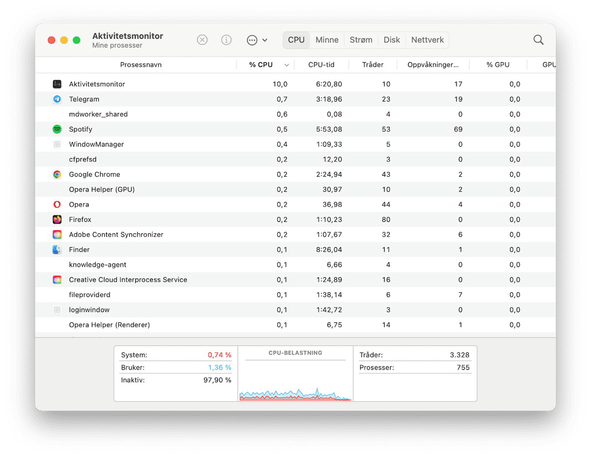Image resolution: width=591 pixels, height=457 pixels.
Task: Click the Prosesser total 755
Action: click(x=464, y=368)
